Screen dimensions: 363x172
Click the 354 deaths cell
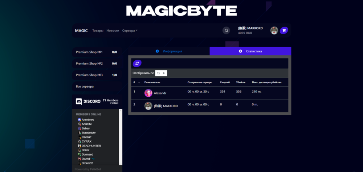click(223, 92)
